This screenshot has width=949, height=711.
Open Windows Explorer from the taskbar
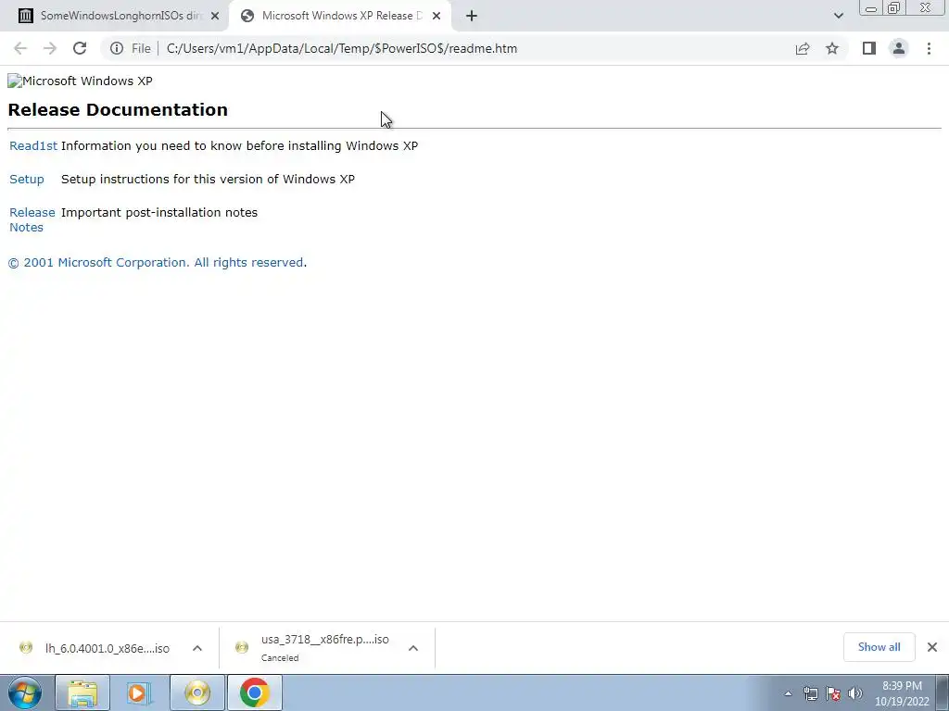(x=82, y=692)
